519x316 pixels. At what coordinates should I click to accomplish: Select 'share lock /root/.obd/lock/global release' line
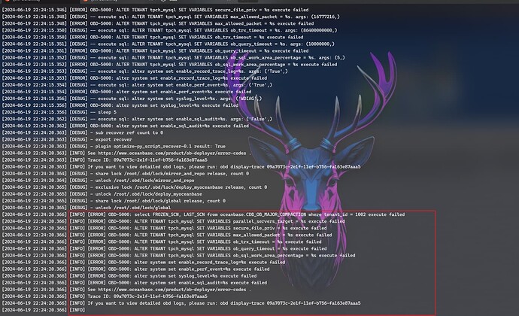pos(114,201)
